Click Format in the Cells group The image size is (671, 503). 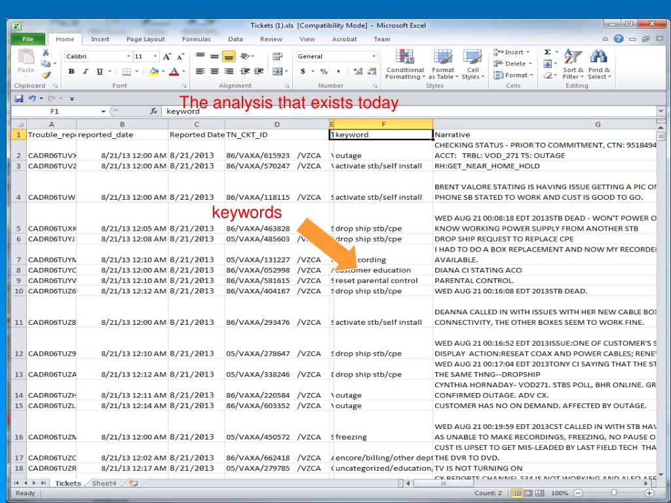tap(514, 75)
